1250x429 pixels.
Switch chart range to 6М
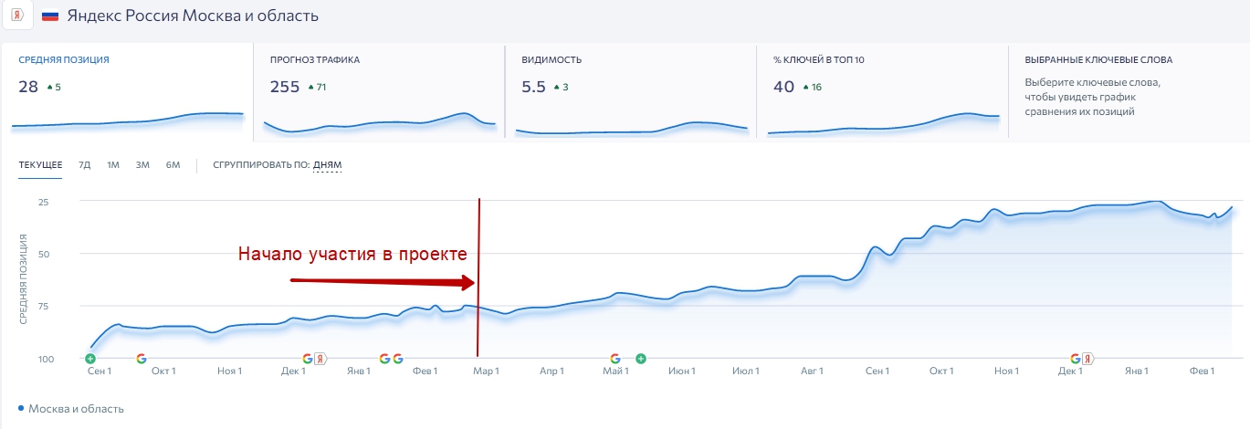point(173,165)
